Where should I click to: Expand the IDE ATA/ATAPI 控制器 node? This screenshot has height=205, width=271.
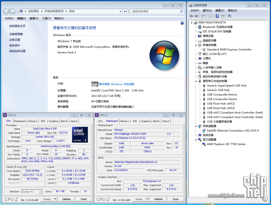point(196,32)
